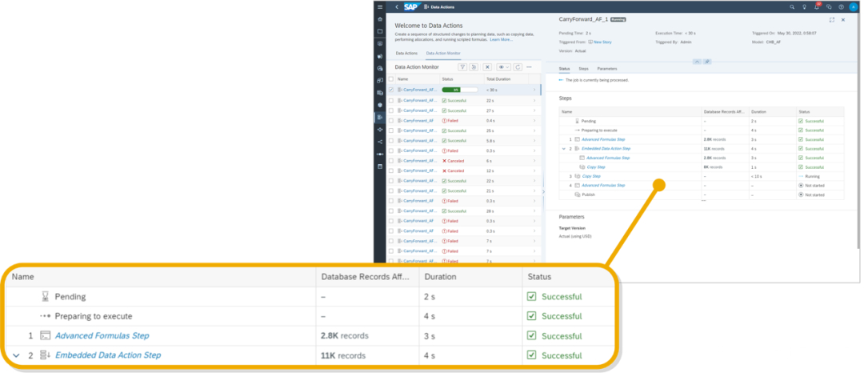Check the failed row with 0.4 s
Screen dimensions: 864x373
(391, 120)
